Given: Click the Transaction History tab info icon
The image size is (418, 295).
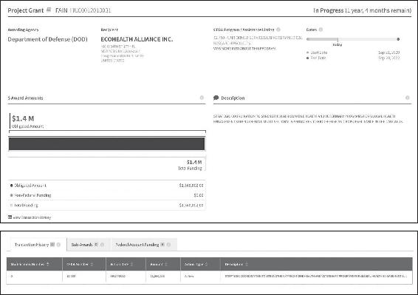Looking at the screenshot, I should 58,245.
